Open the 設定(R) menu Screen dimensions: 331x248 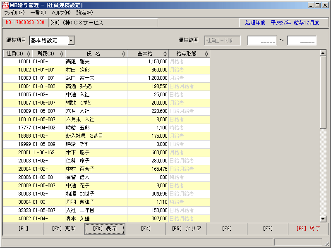(x=84, y=13)
